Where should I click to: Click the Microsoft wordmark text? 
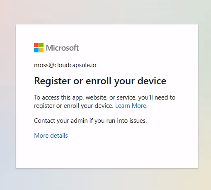click(62, 48)
